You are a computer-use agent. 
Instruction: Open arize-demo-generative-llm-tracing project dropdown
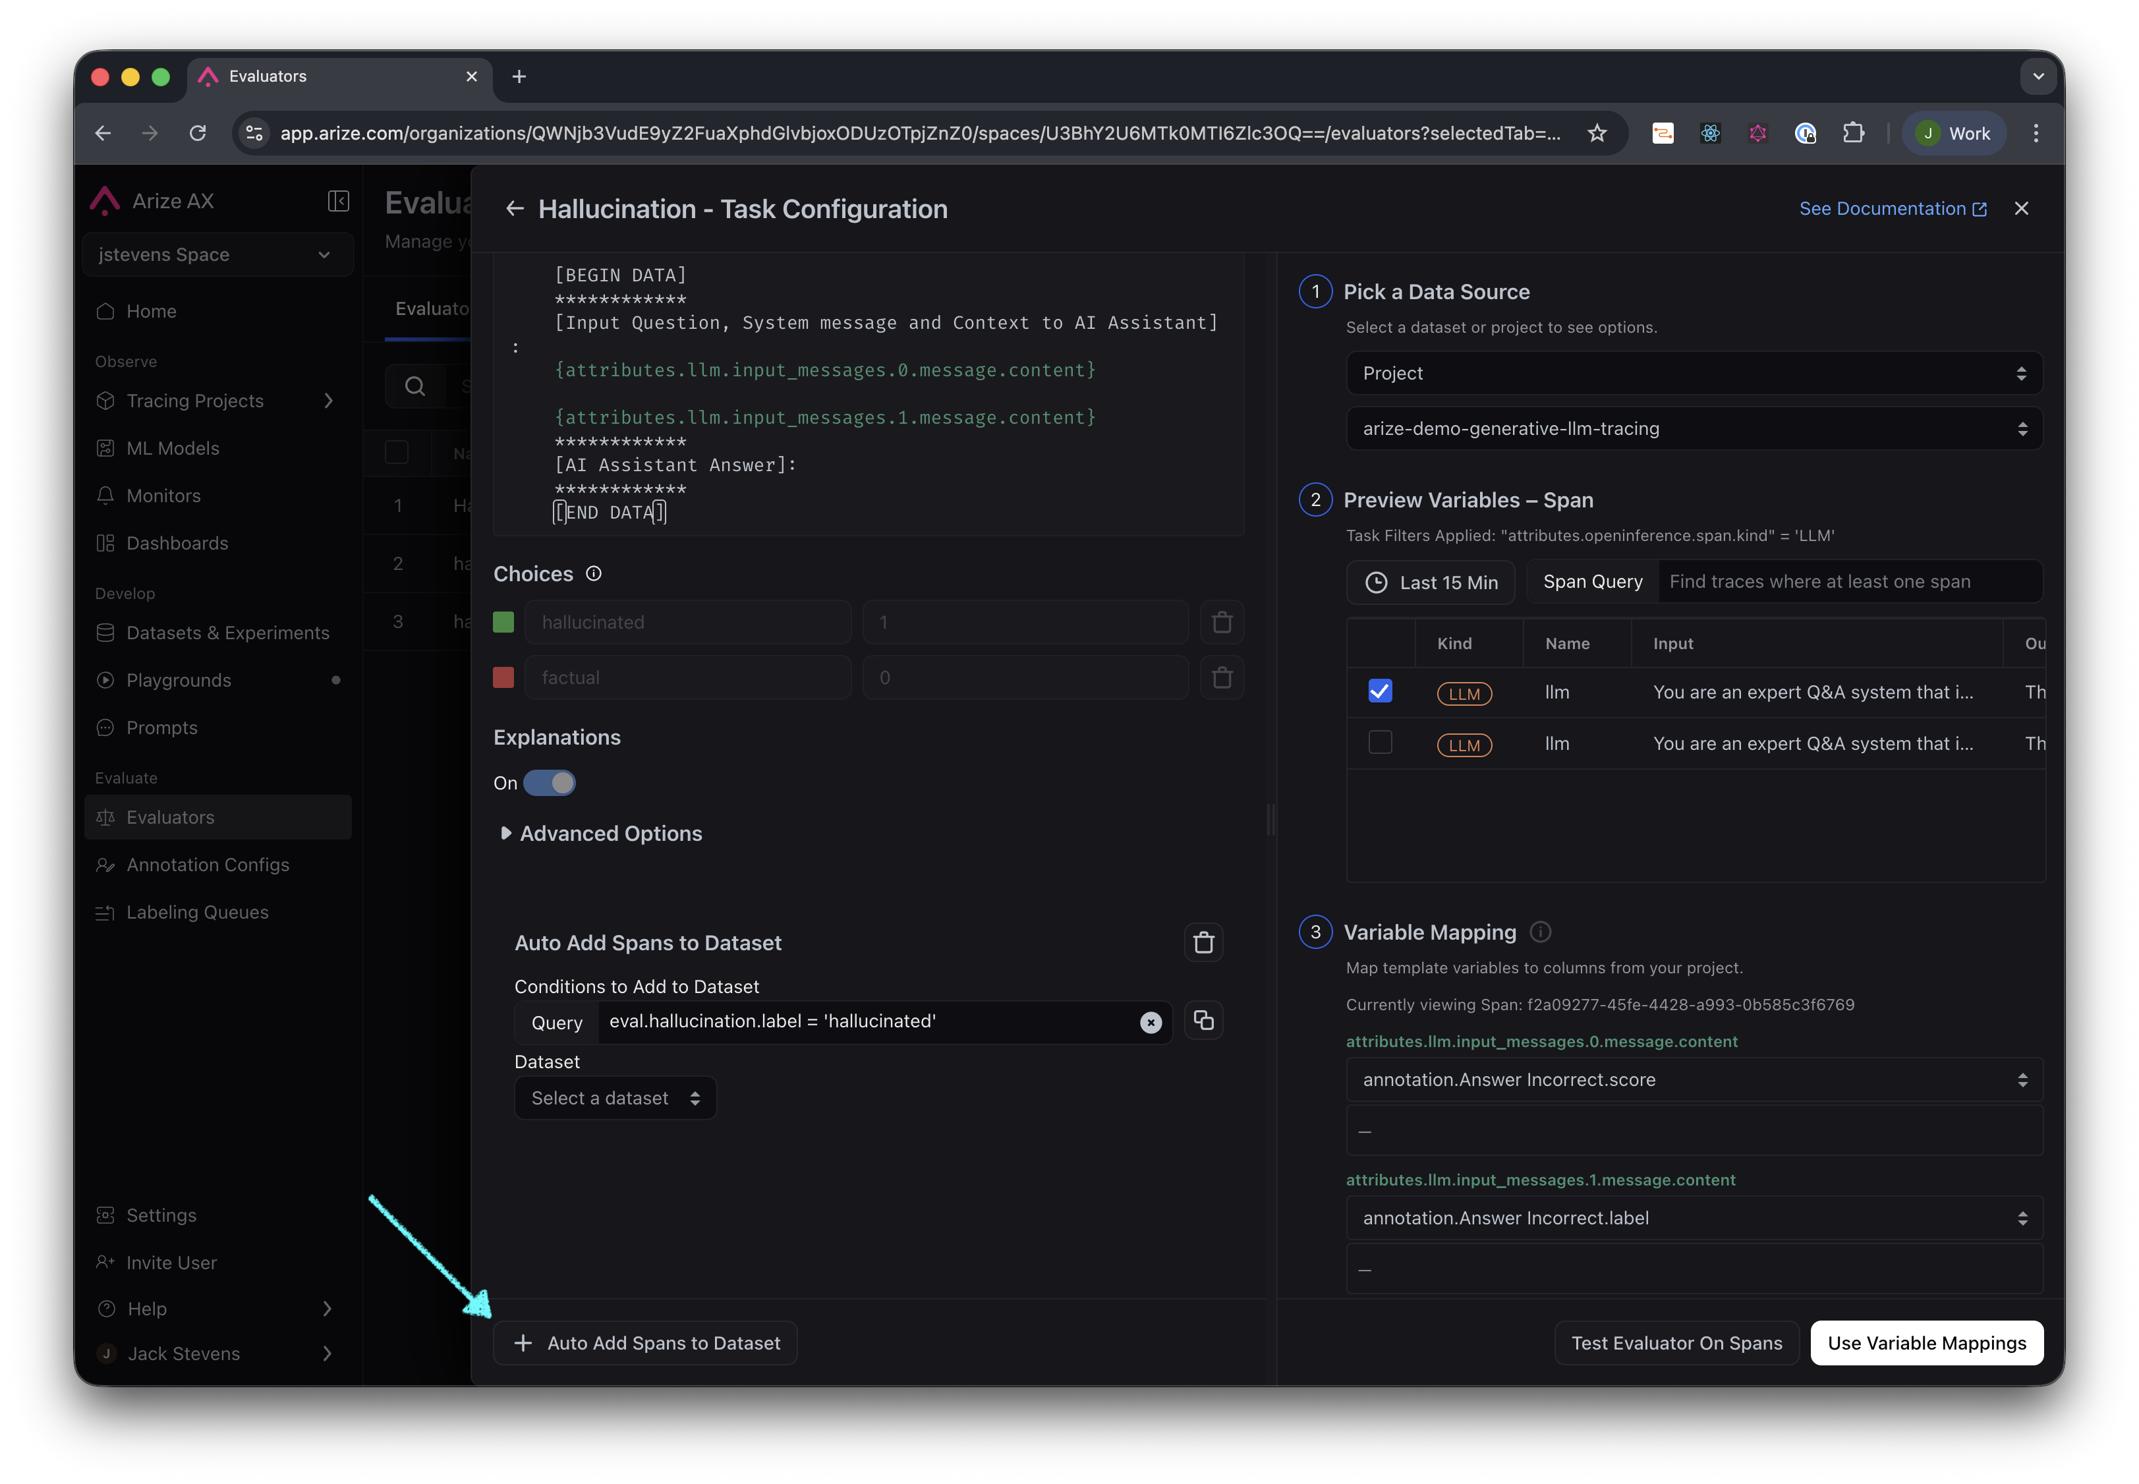1693,428
